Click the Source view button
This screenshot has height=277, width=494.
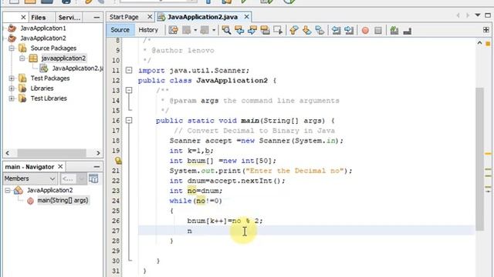click(x=120, y=30)
